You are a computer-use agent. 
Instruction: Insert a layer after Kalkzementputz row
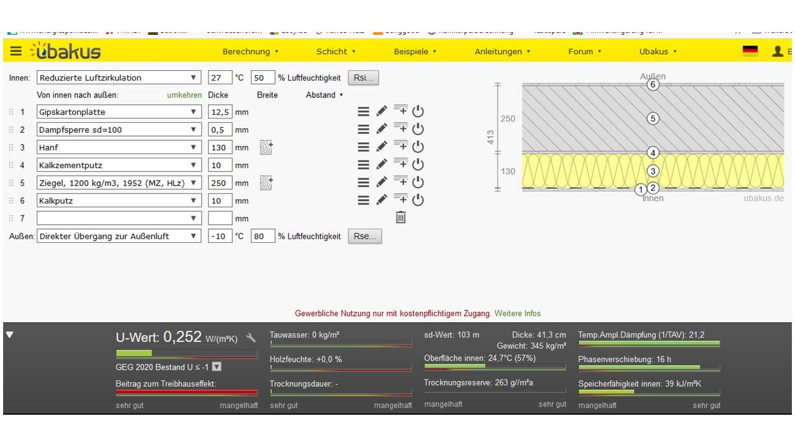[x=401, y=165]
